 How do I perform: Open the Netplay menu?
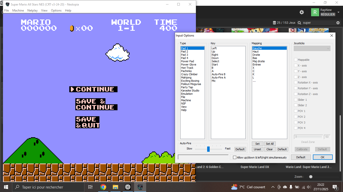click(x=32, y=10)
